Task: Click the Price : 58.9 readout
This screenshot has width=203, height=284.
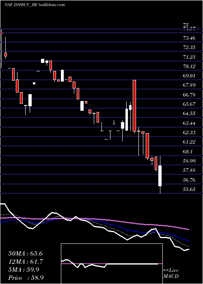Action: click(x=26, y=278)
